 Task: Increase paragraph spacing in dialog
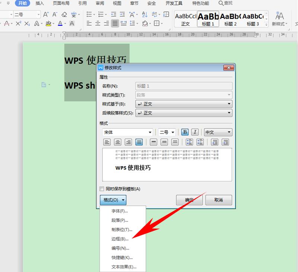tap(189, 142)
